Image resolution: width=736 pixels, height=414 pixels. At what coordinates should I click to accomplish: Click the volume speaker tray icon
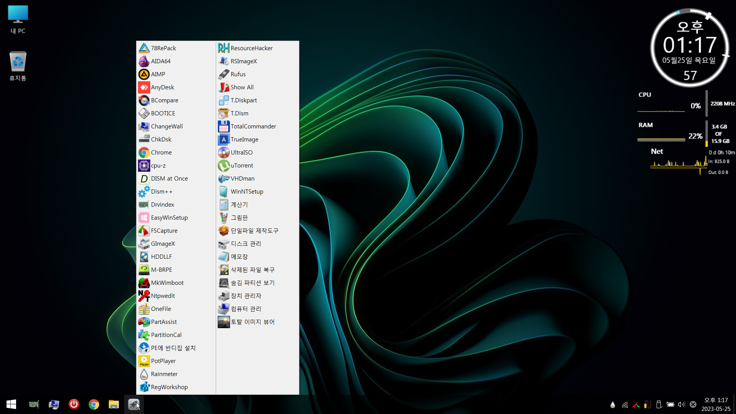click(x=681, y=404)
